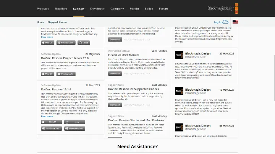Click Read more under DaVinci Resolve 19.1.4

pyautogui.click(x=47, y=116)
